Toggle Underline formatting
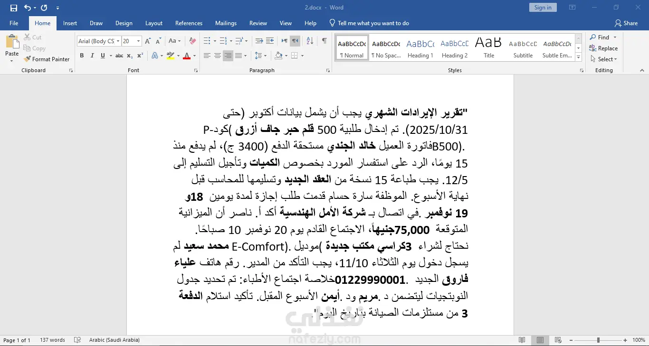The image size is (649, 346). point(103,56)
